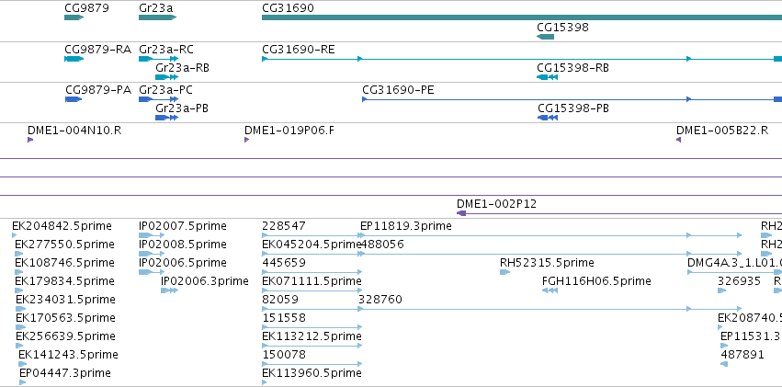Select the DME1-004N10.R purple marker
The image size is (782, 387).
pos(30,140)
